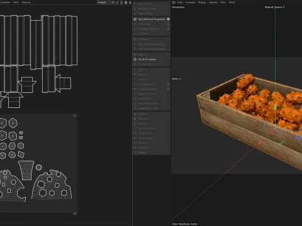This screenshot has height=226, width=302.
Task: Click the Boundary to Quad icon
Action: pyautogui.click(x=135, y=109)
